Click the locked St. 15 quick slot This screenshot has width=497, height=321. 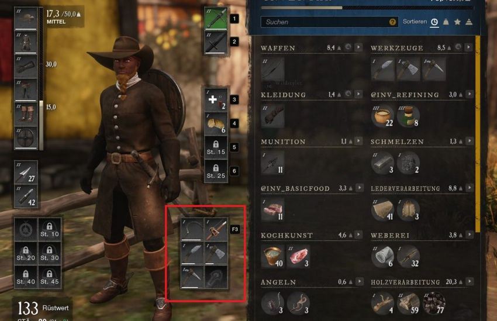(216, 147)
